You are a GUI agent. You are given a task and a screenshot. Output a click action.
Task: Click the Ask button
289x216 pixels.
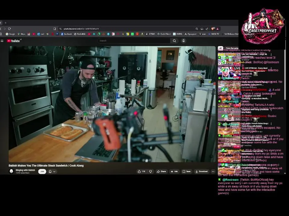coord(174,172)
